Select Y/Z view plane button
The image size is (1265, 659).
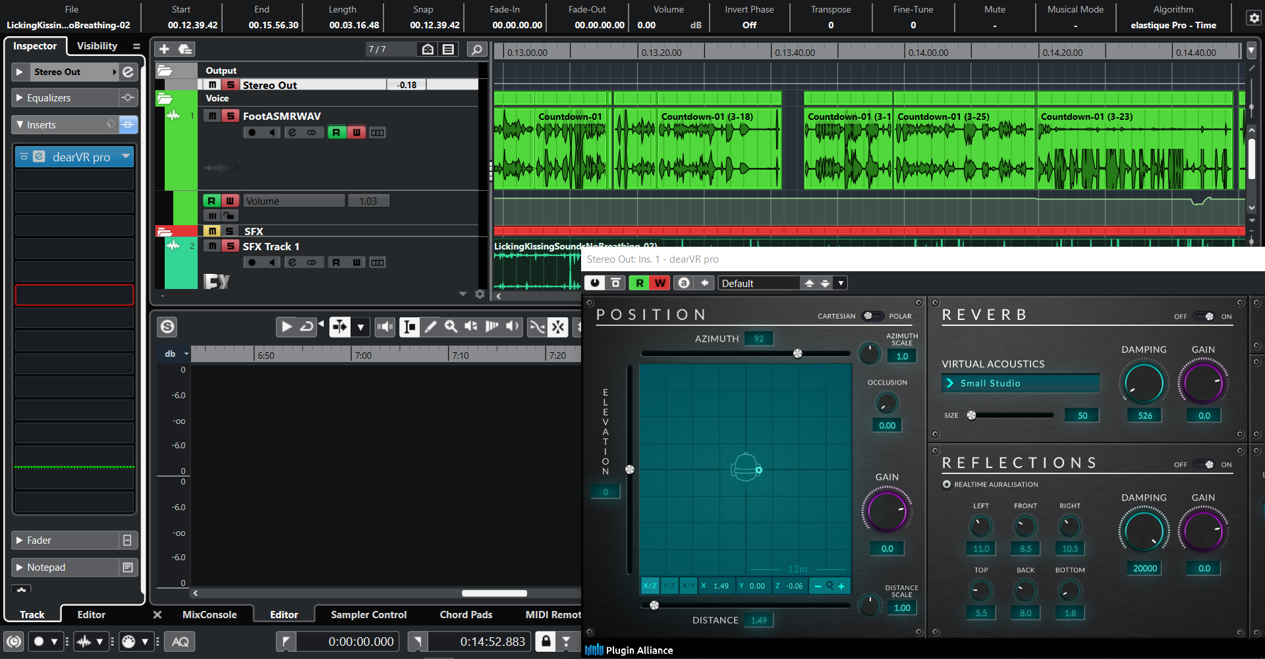[669, 586]
